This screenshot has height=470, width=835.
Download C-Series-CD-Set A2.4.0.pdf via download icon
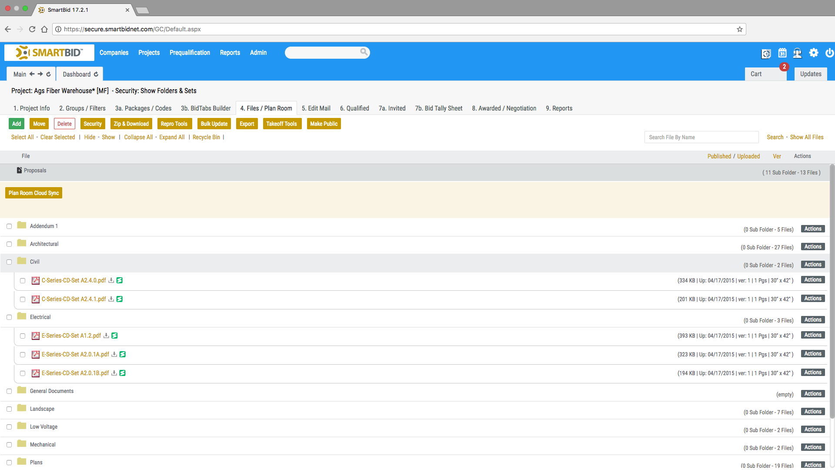coord(111,281)
